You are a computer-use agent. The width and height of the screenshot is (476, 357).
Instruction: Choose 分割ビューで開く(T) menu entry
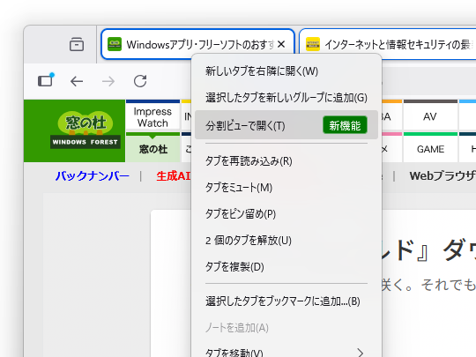tap(286, 125)
